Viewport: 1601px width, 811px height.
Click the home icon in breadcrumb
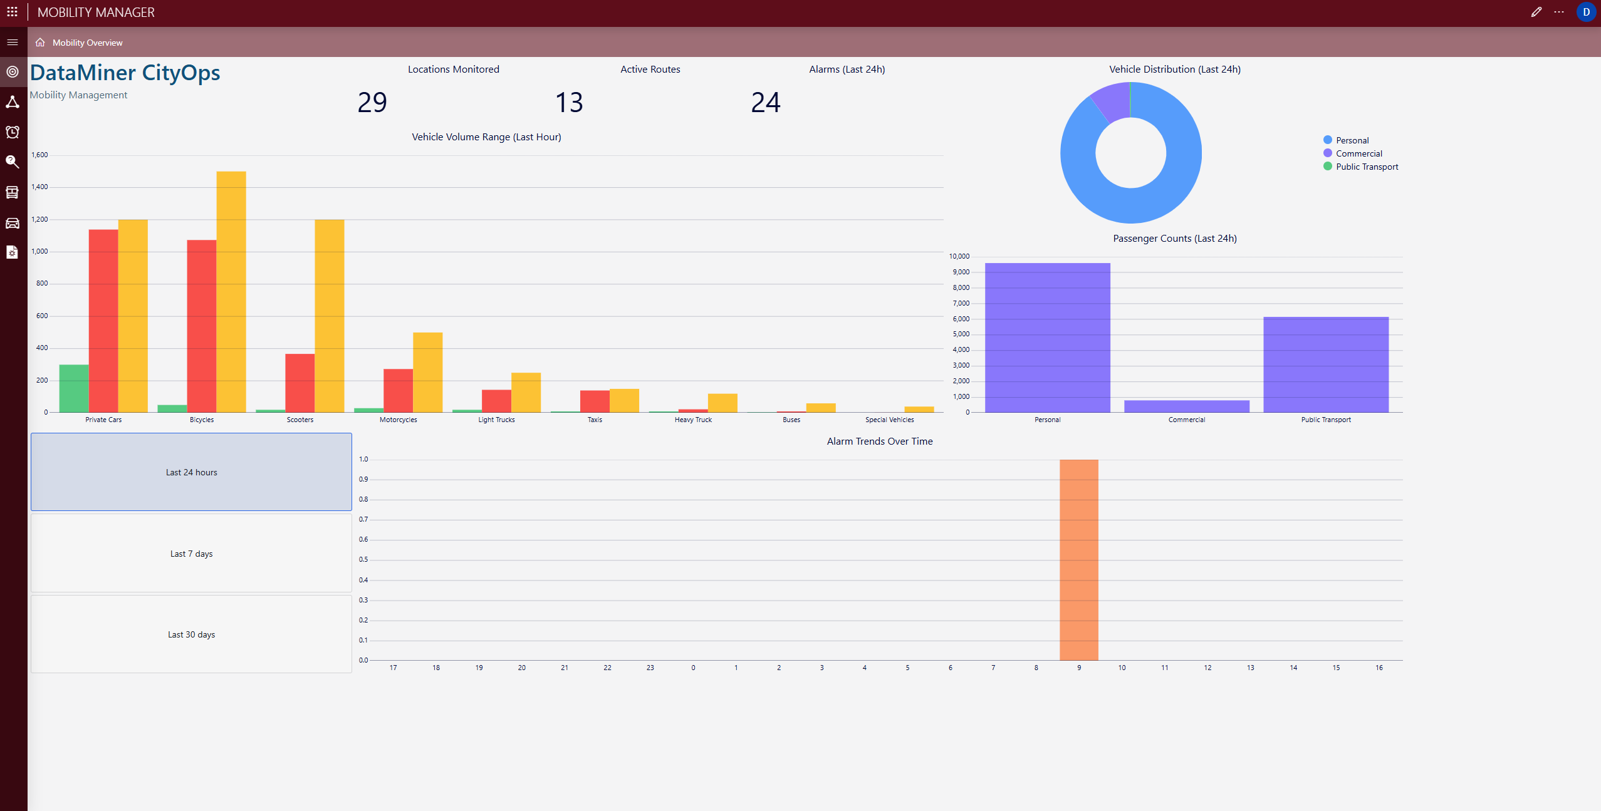coord(40,43)
